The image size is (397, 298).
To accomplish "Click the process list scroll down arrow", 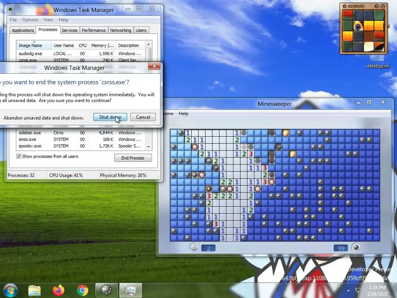I will (x=148, y=147).
